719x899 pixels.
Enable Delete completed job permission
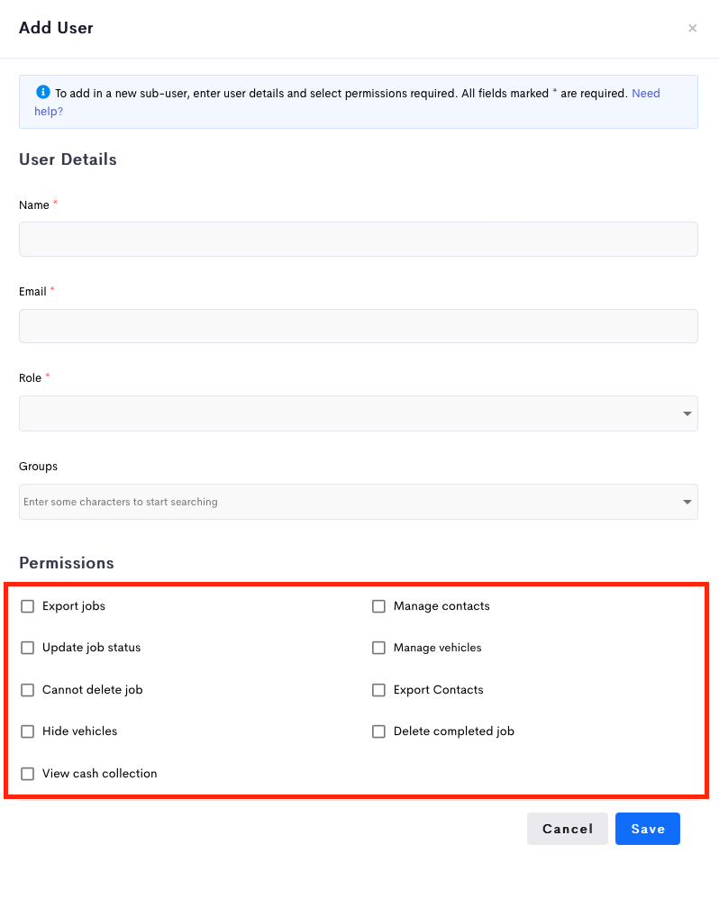coord(378,731)
